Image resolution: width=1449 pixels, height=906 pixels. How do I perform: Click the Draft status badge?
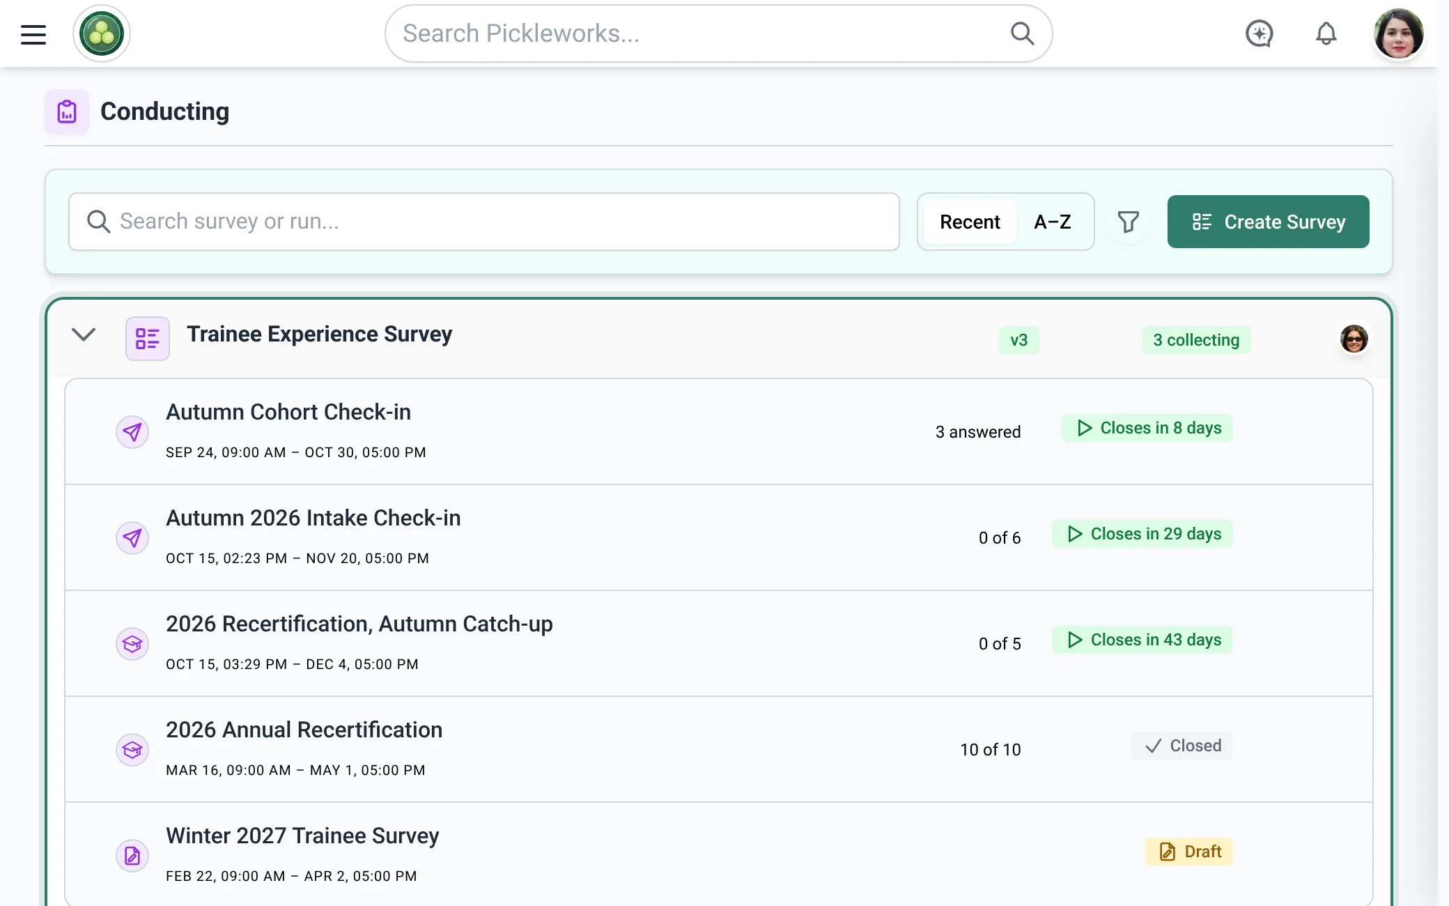point(1188,852)
